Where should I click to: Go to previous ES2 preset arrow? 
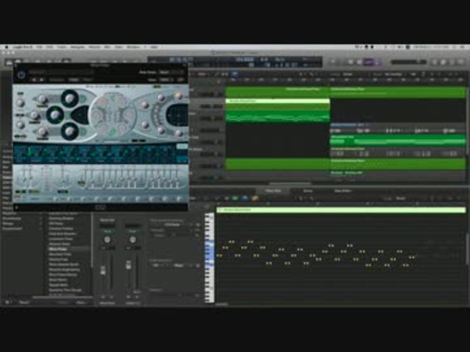point(34,80)
